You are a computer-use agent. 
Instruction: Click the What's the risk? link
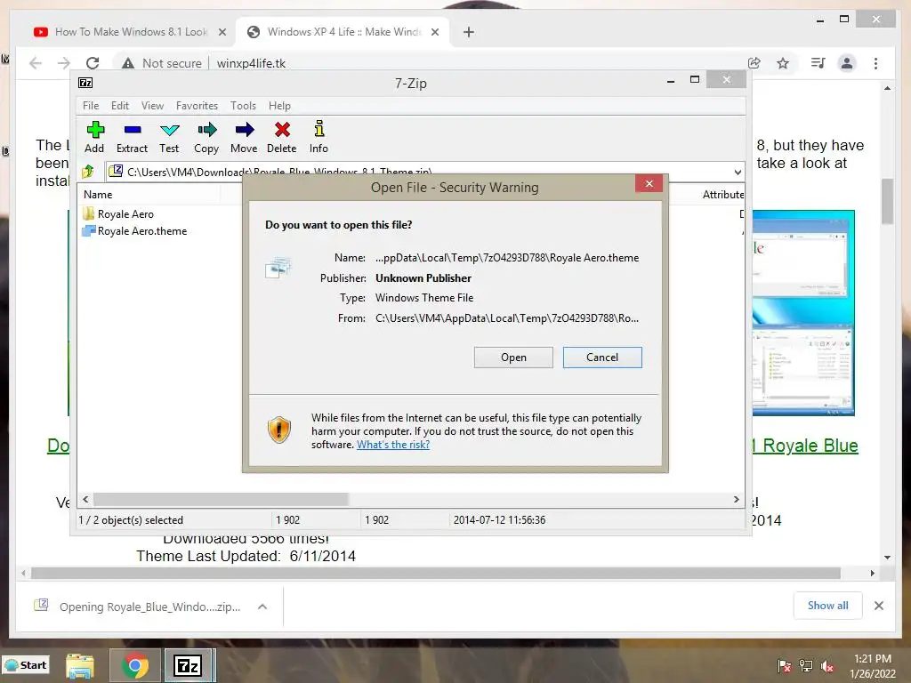393,445
